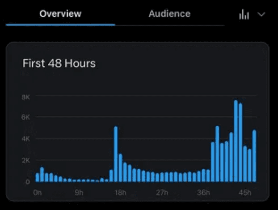
Task: Select the last bar in the chart
Action: click(x=254, y=156)
